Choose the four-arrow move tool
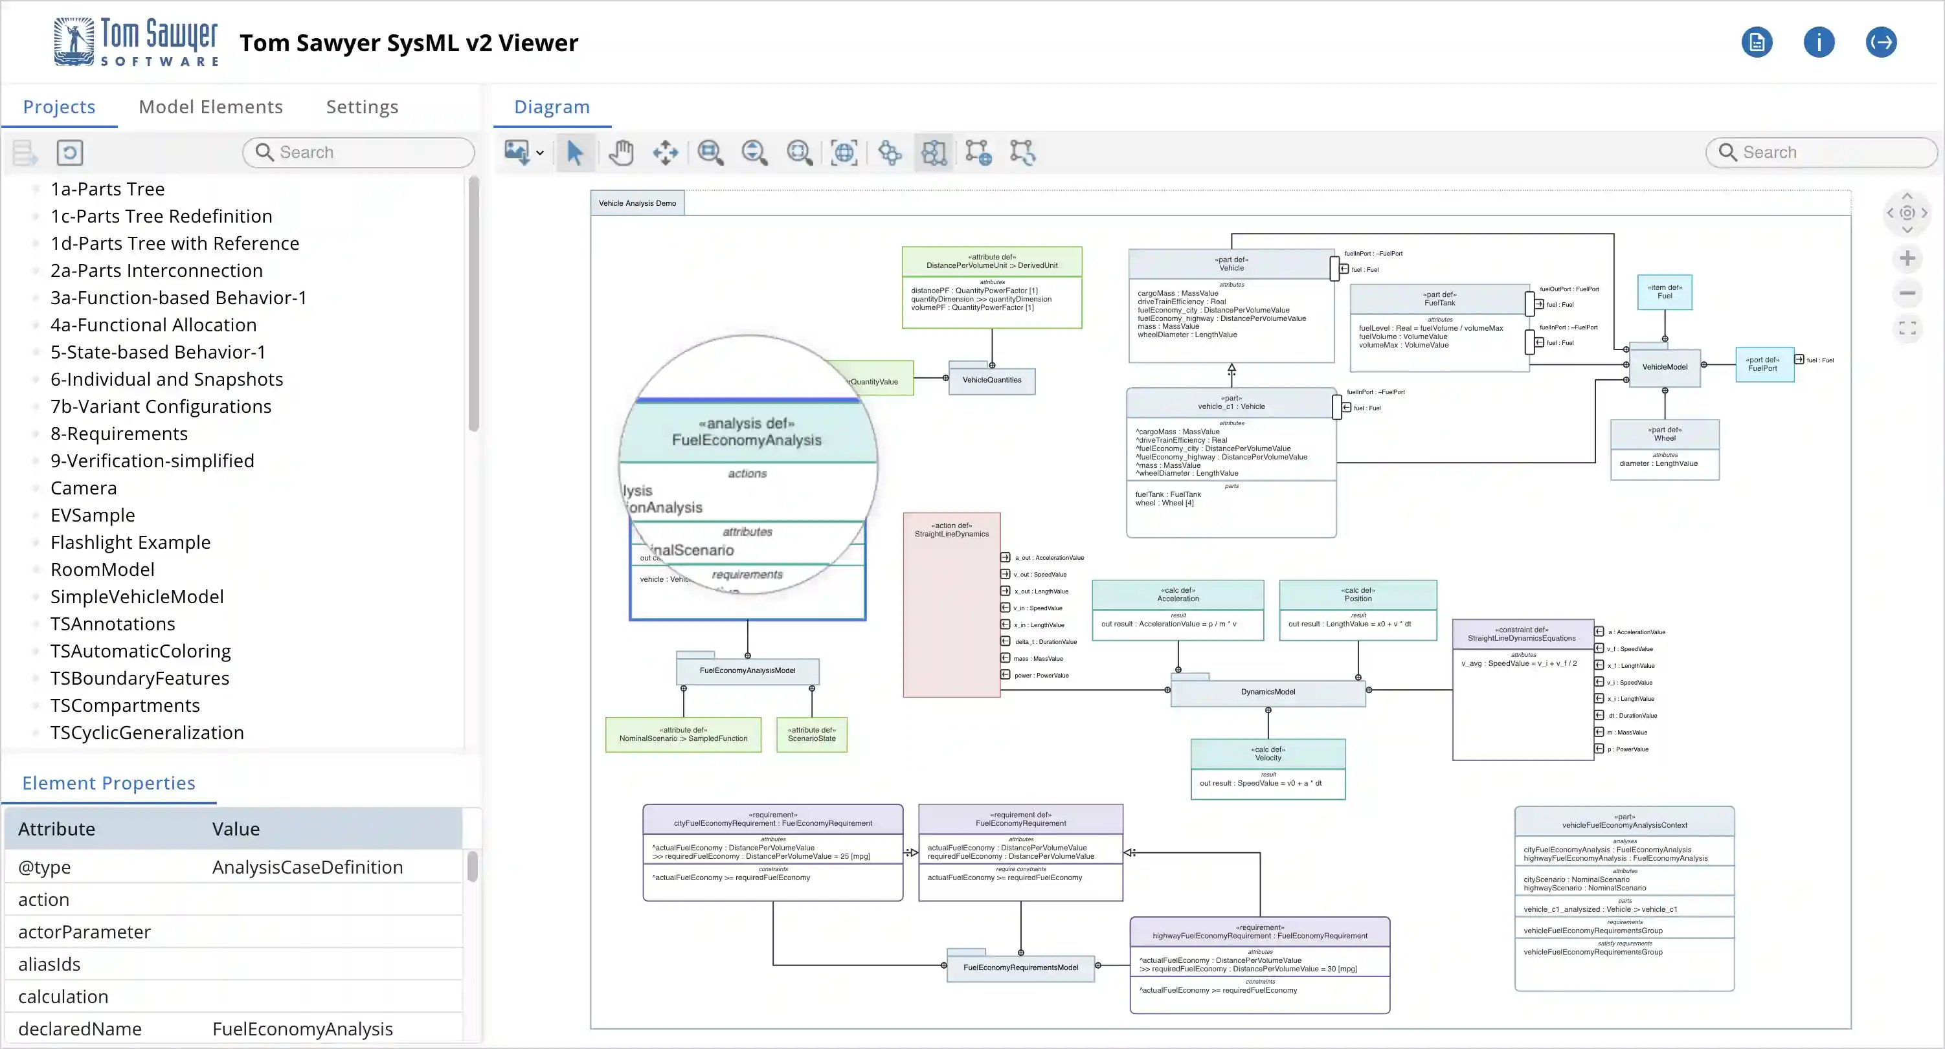Screen dimensions: 1945x1049 click(x=665, y=153)
